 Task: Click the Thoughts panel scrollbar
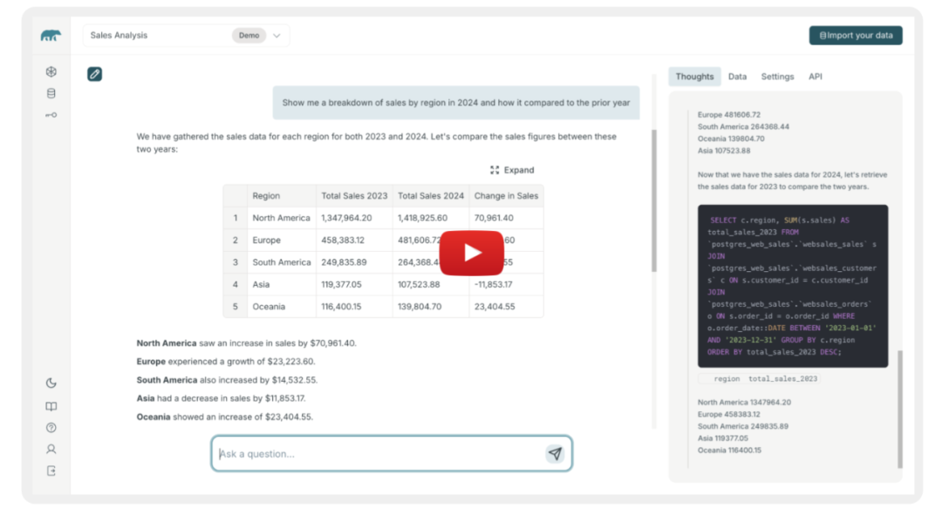point(900,410)
